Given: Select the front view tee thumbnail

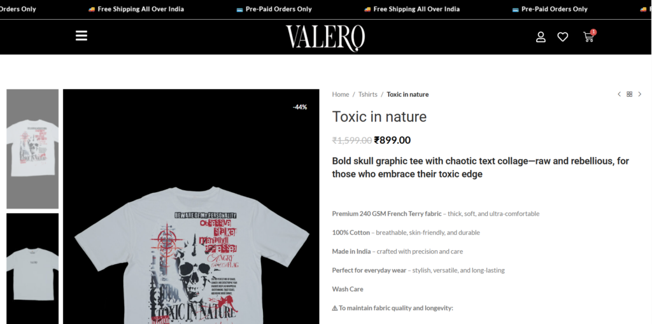Looking at the screenshot, I should coord(32,269).
